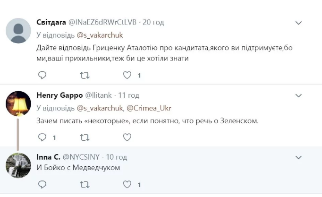Open options chevron on Світдага's tweet
Image resolution: width=322 pixels, height=197 pixels.
pyautogui.click(x=298, y=23)
